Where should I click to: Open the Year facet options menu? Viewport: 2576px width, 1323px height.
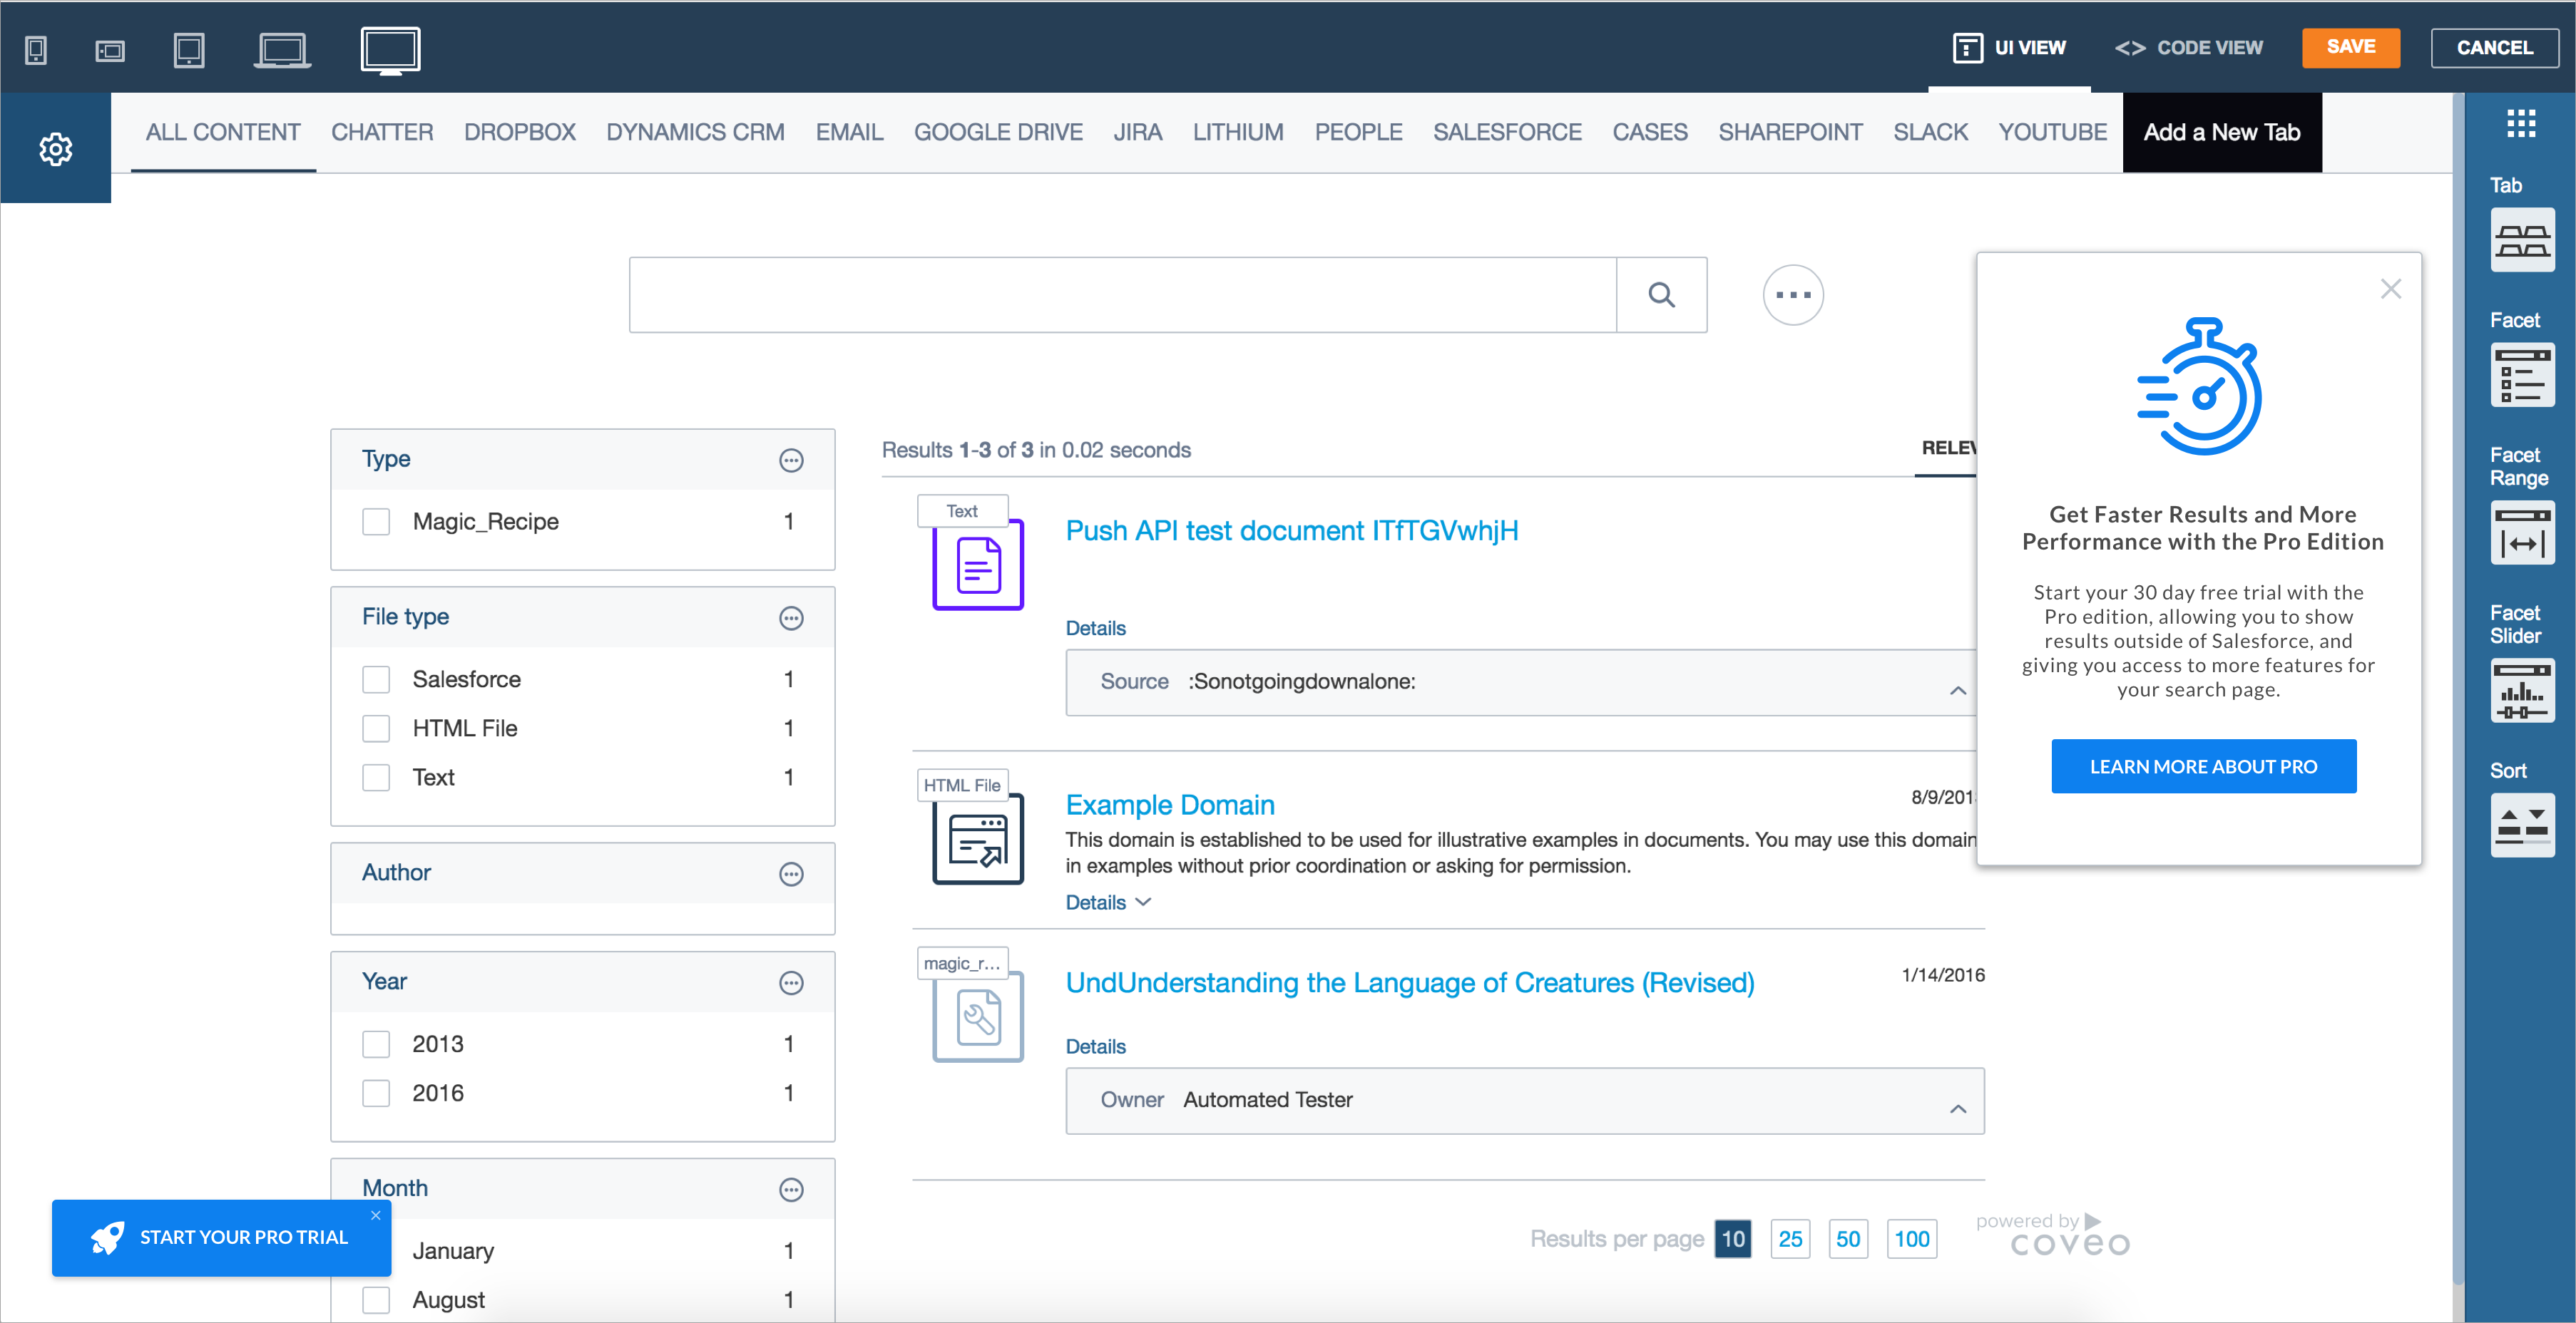click(791, 983)
